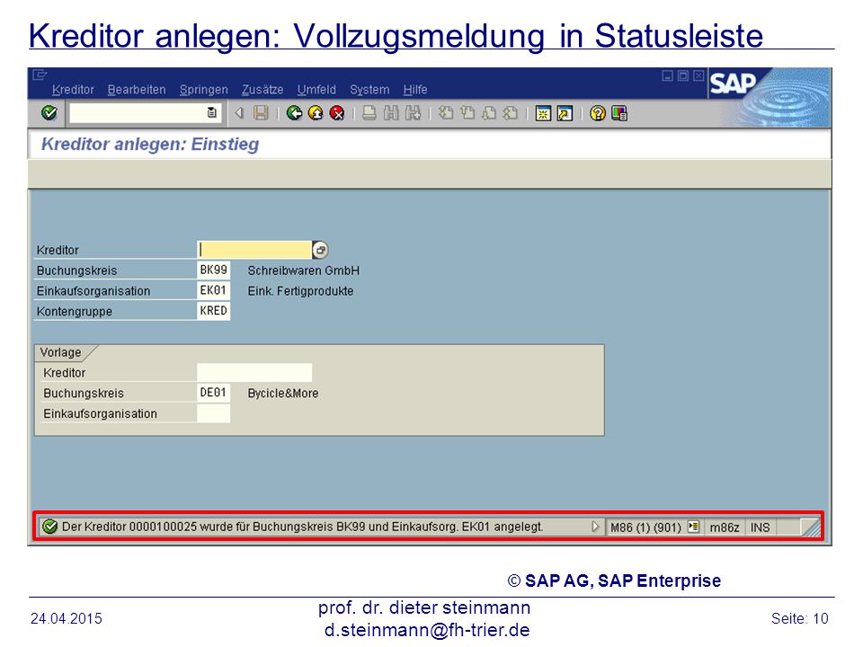The width and height of the screenshot is (863, 647).
Task: Click the Customize Local Layout icon
Action: tap(619, 113)
